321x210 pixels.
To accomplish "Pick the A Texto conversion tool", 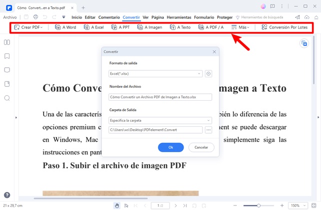I will pyautogui.click(x=180, y=27).
